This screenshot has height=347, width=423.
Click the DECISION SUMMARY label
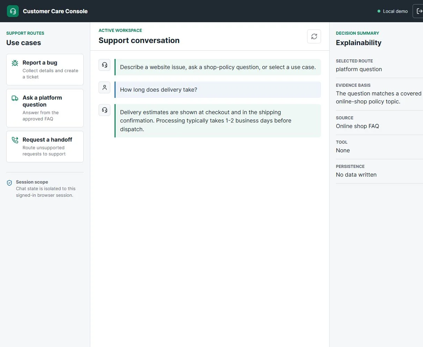[x=357, y=33]
